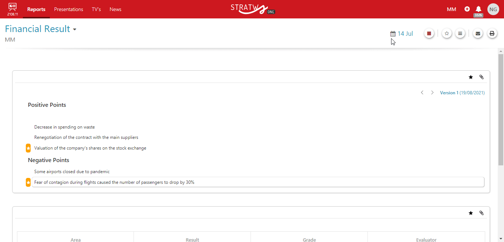Expand the Financial Result dropdown
504x242 pixels.
[75, 29]
